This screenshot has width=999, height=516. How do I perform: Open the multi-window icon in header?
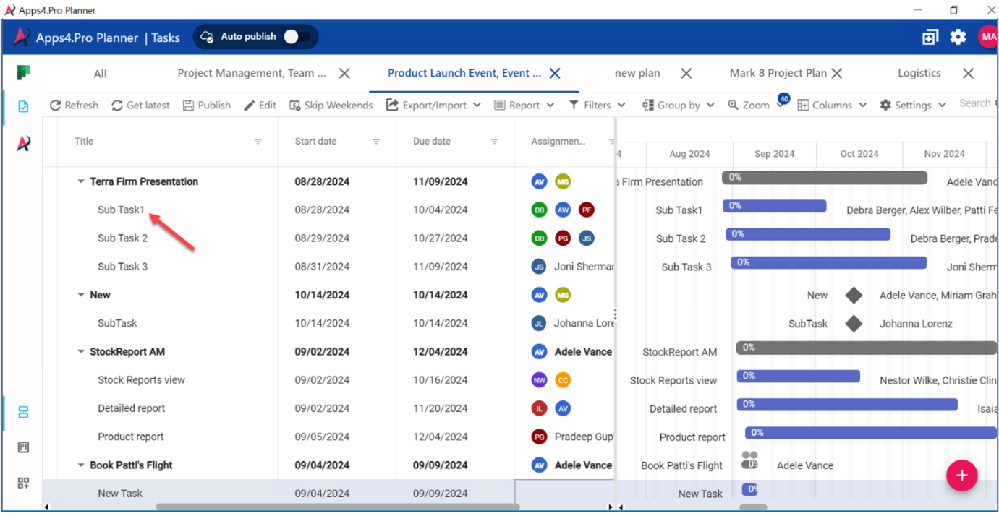pos(930,37)
